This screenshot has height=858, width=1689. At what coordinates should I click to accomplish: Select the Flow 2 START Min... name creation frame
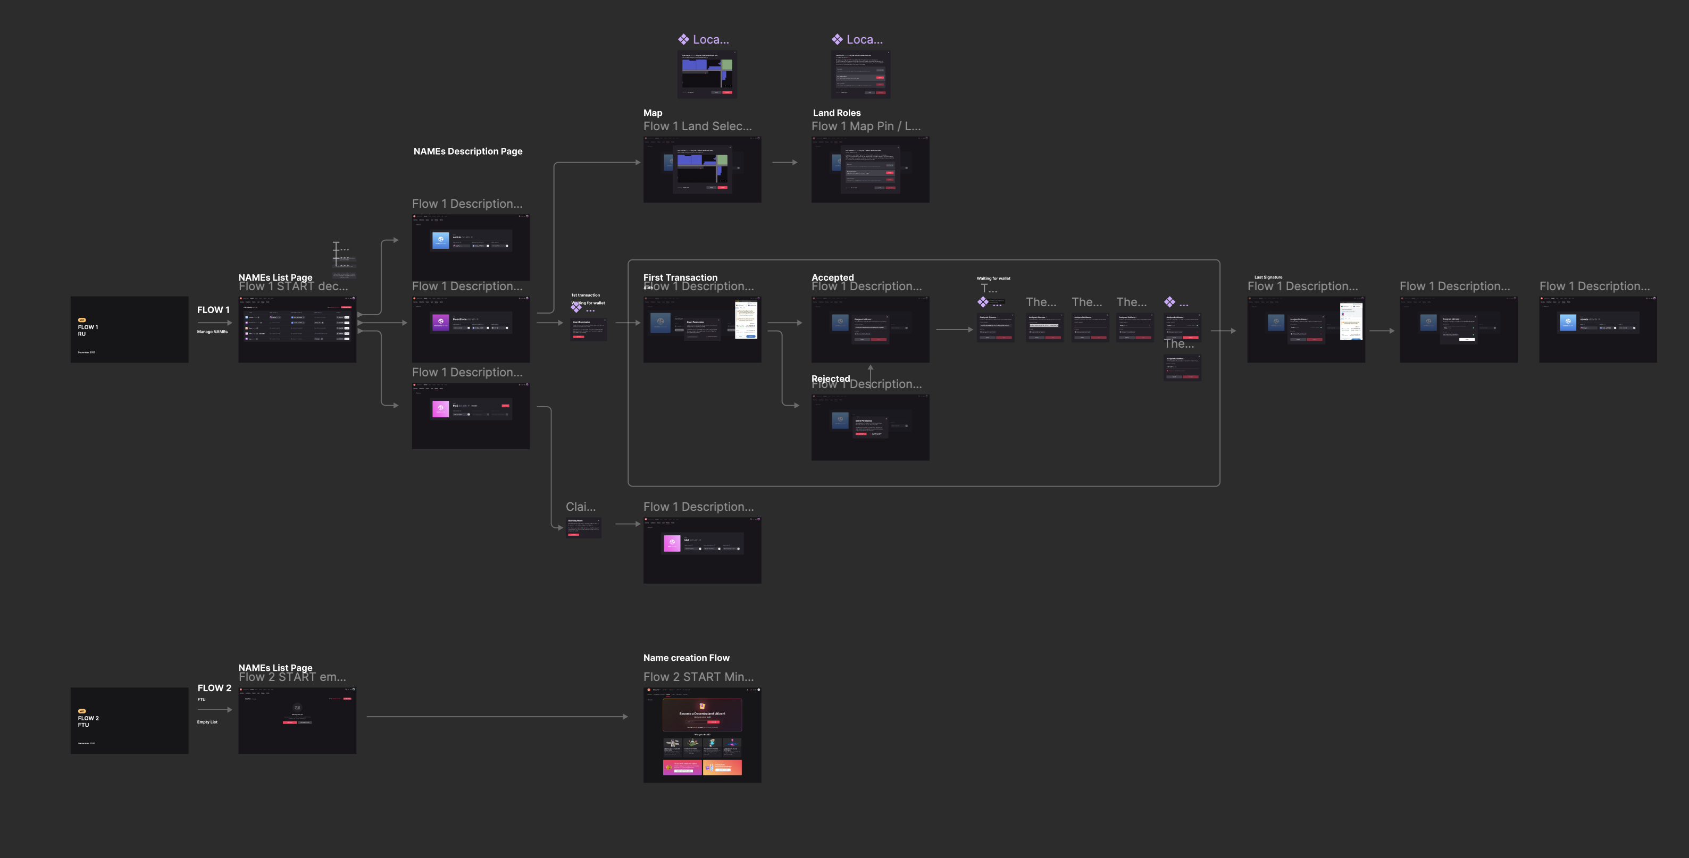point(702,735)
